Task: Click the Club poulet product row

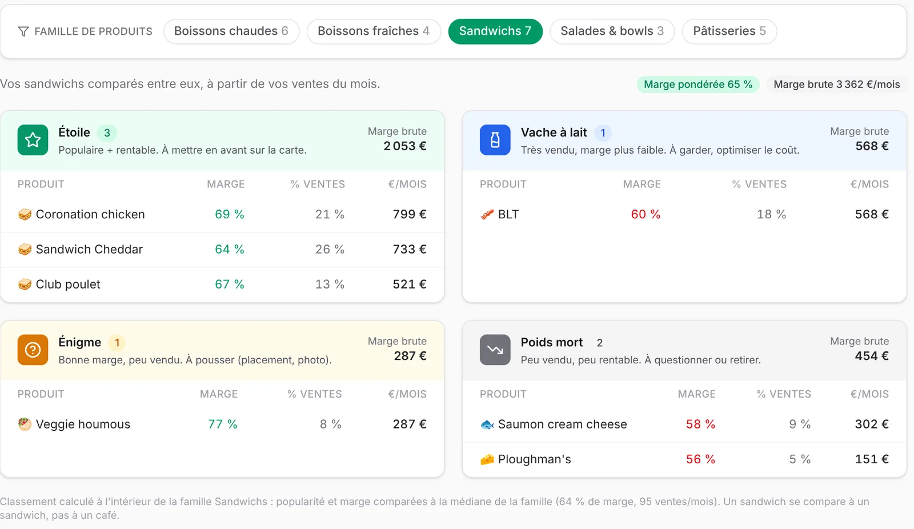Action: click(x=222, y=284)
